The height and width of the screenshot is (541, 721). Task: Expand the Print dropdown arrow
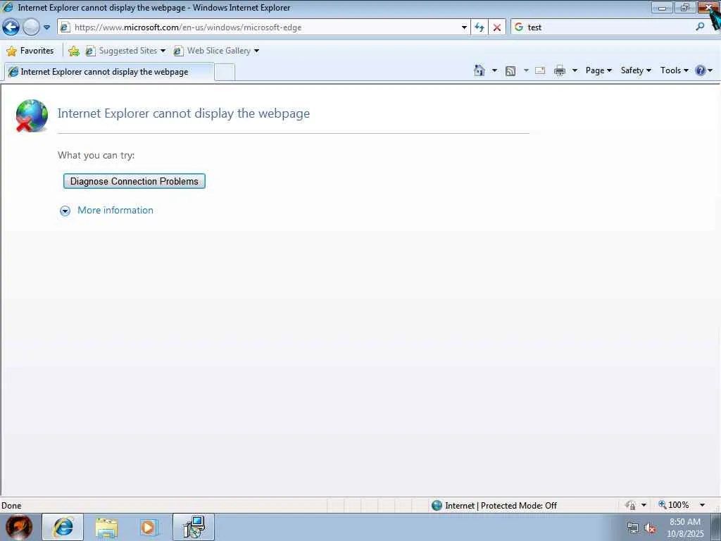tap(575, 70)
